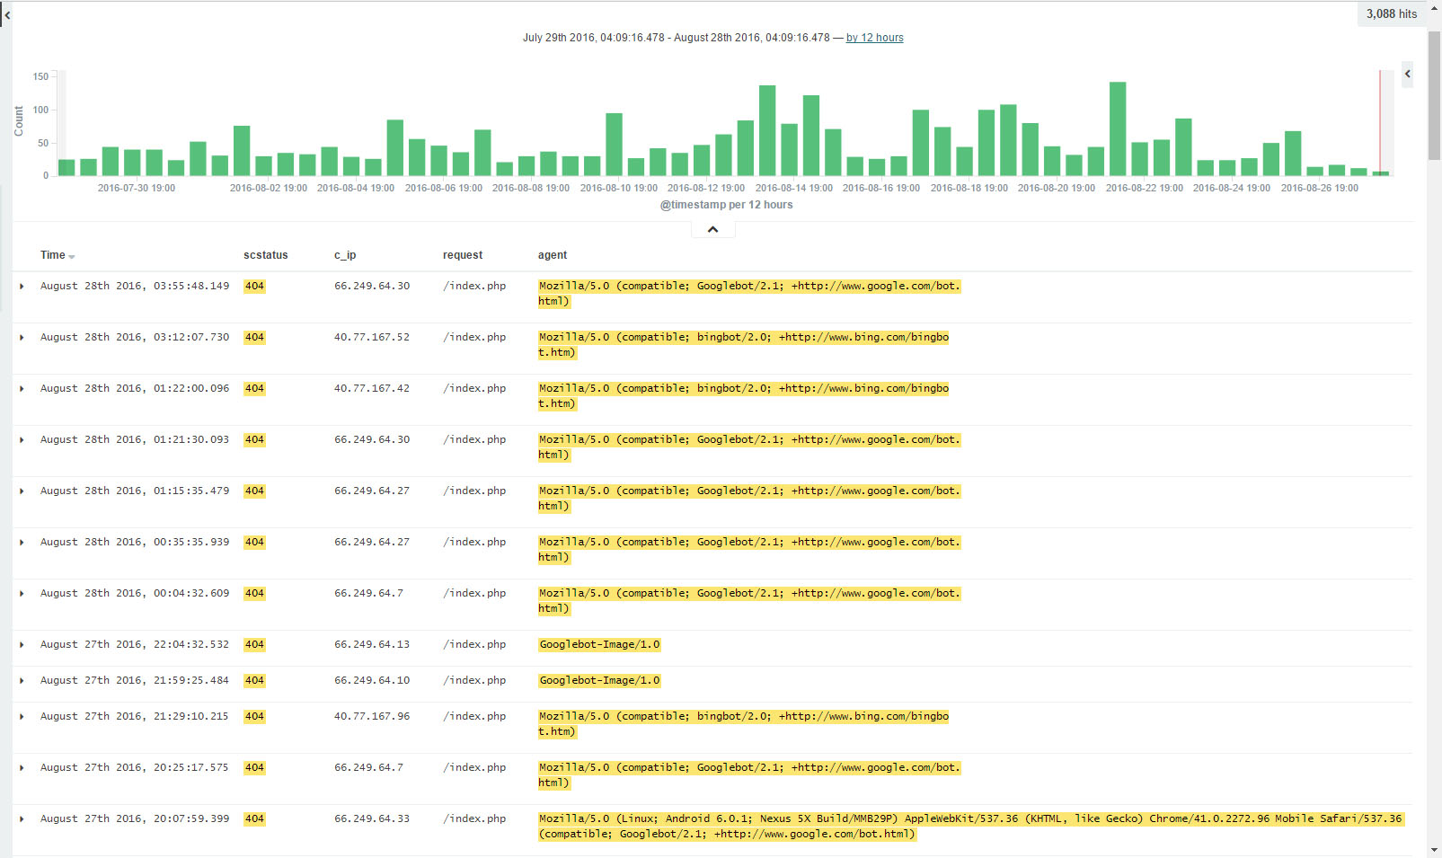Expand row August 28th 2016, 00:04:32.609

(x=22, y=594)
